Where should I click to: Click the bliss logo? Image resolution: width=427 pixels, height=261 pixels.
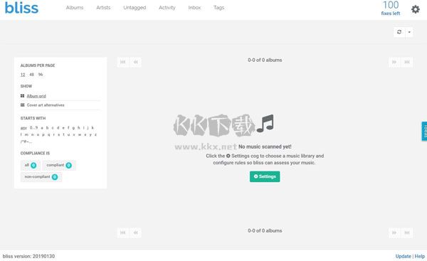click(22, 8)
